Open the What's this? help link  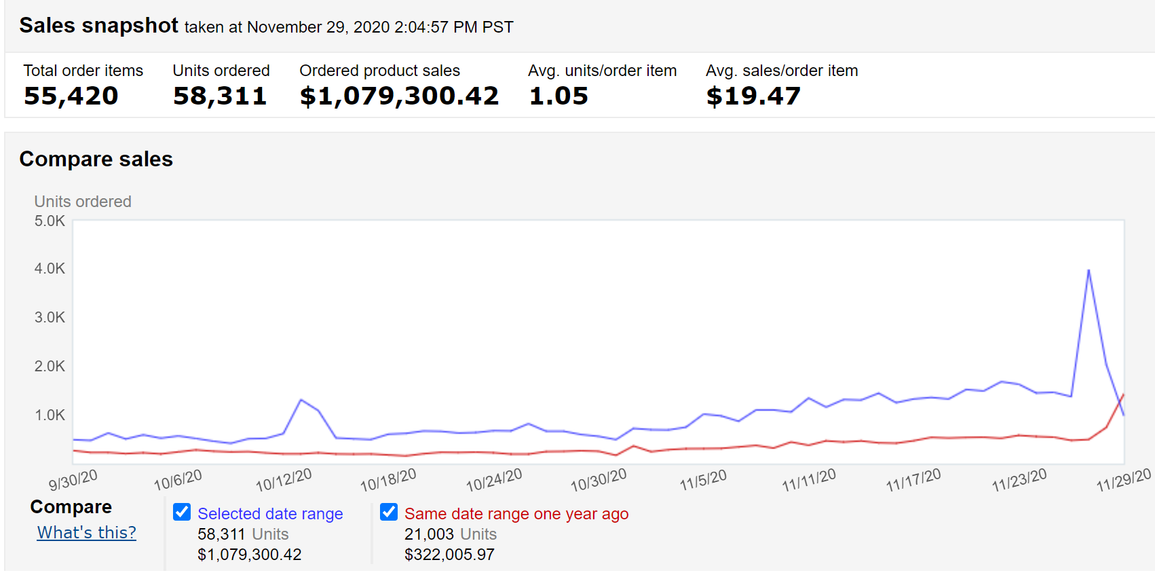[87, 532]
